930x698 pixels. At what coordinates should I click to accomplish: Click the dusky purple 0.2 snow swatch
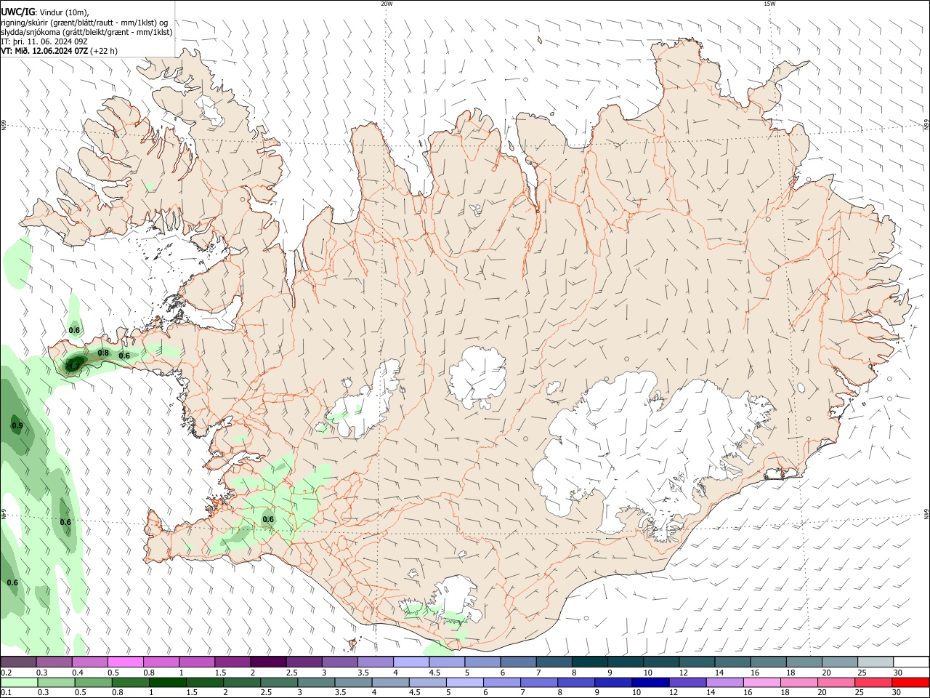(x=18, y=662)
